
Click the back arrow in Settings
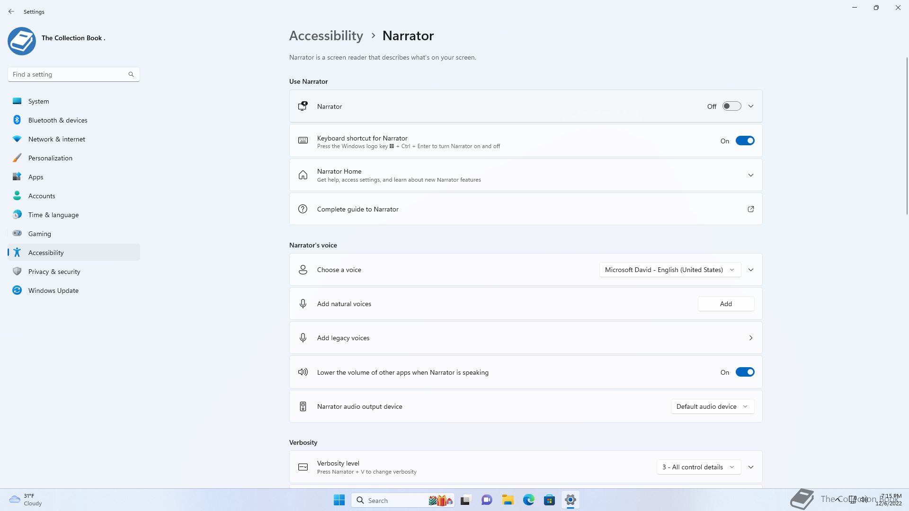click(11, 11)
